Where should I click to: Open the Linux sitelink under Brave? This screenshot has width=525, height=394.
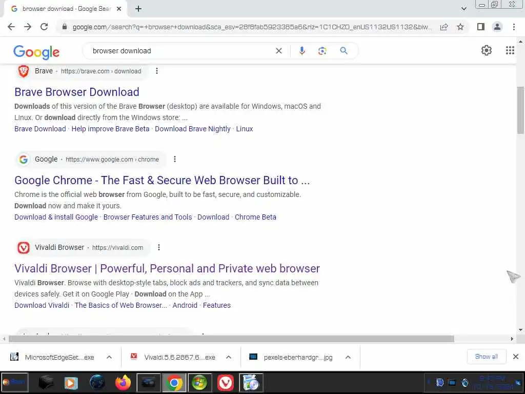(x=245, y=129)
